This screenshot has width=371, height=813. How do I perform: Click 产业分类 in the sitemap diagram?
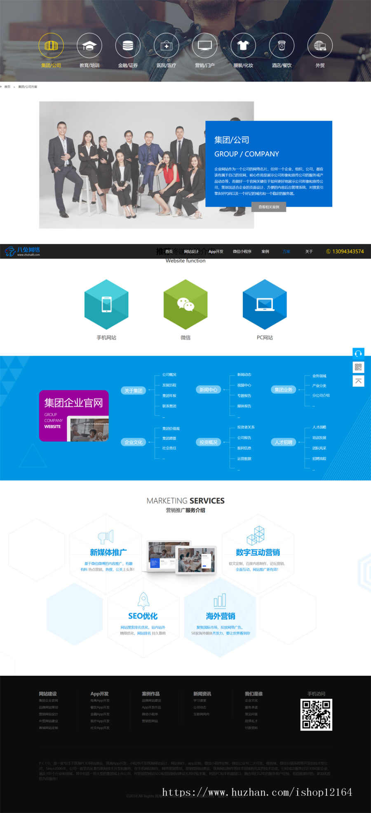[319, 386]
